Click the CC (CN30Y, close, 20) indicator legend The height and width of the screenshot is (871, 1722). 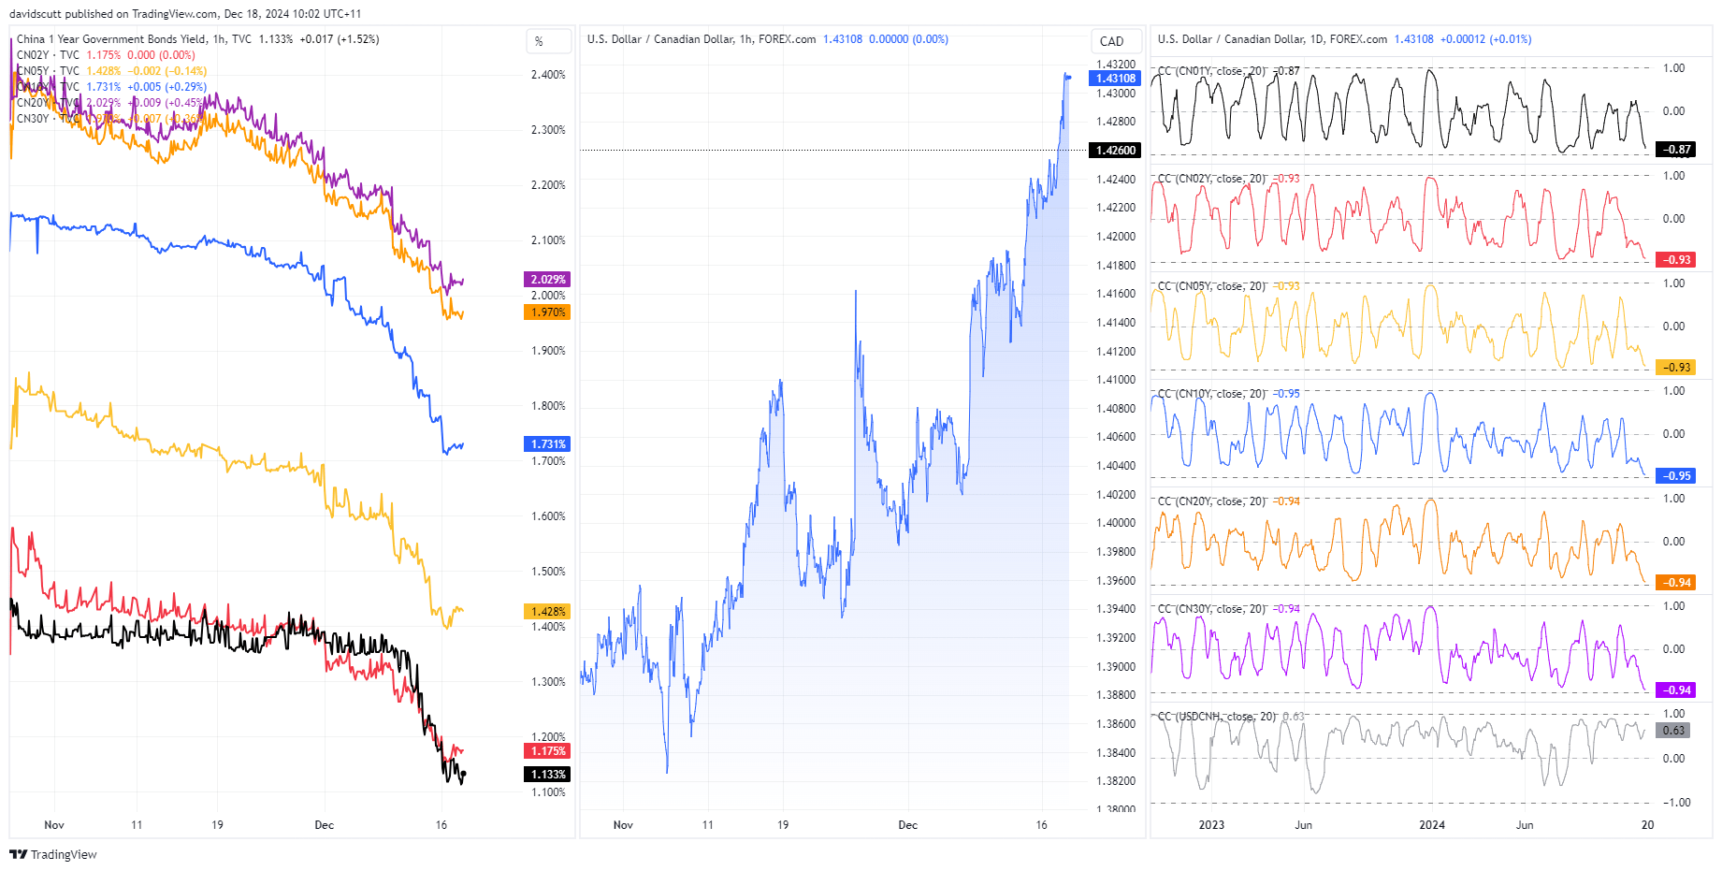pyautogui.click(x=1211, y=609)
